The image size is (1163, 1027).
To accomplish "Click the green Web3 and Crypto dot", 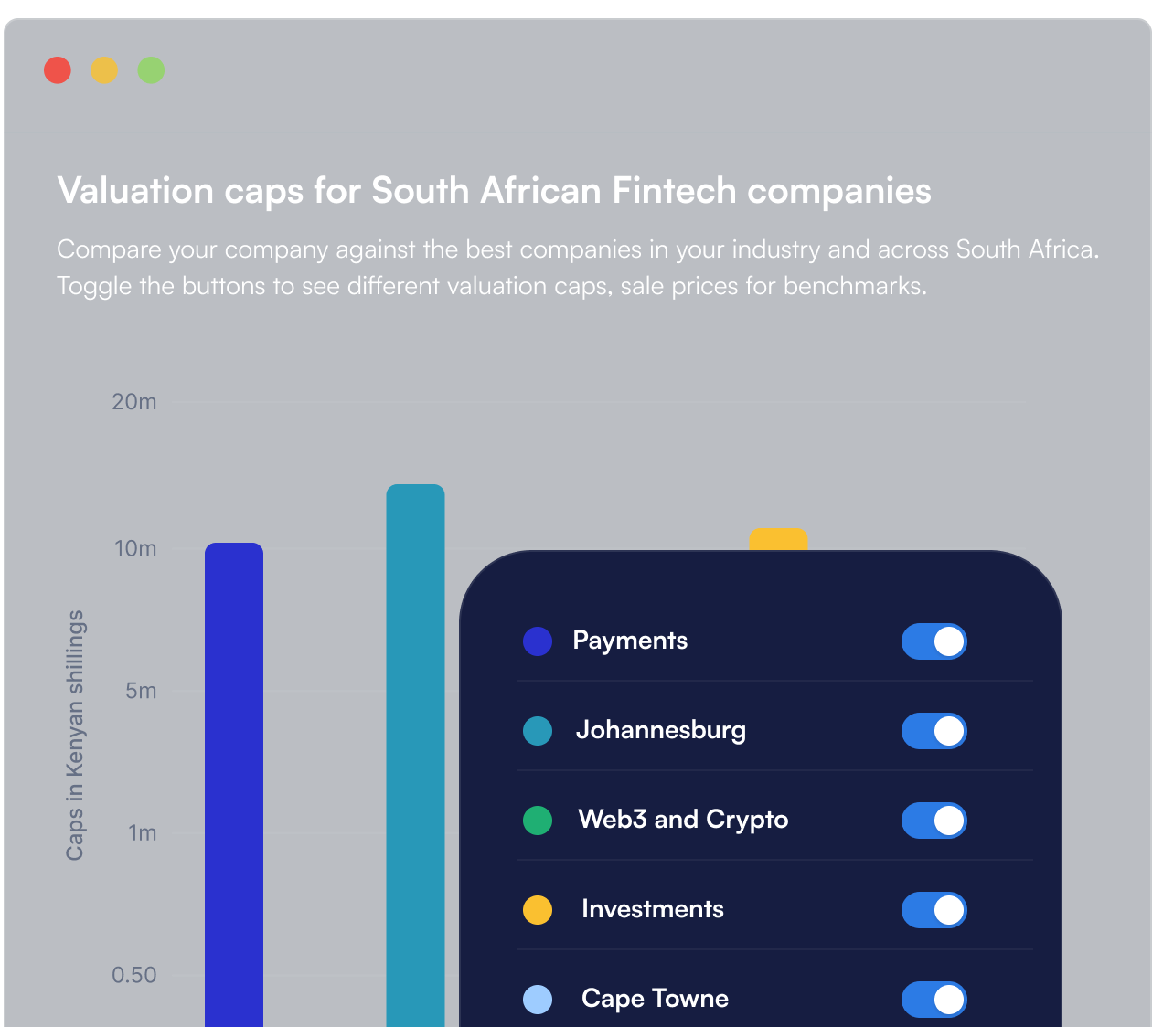I will [538, 821].
